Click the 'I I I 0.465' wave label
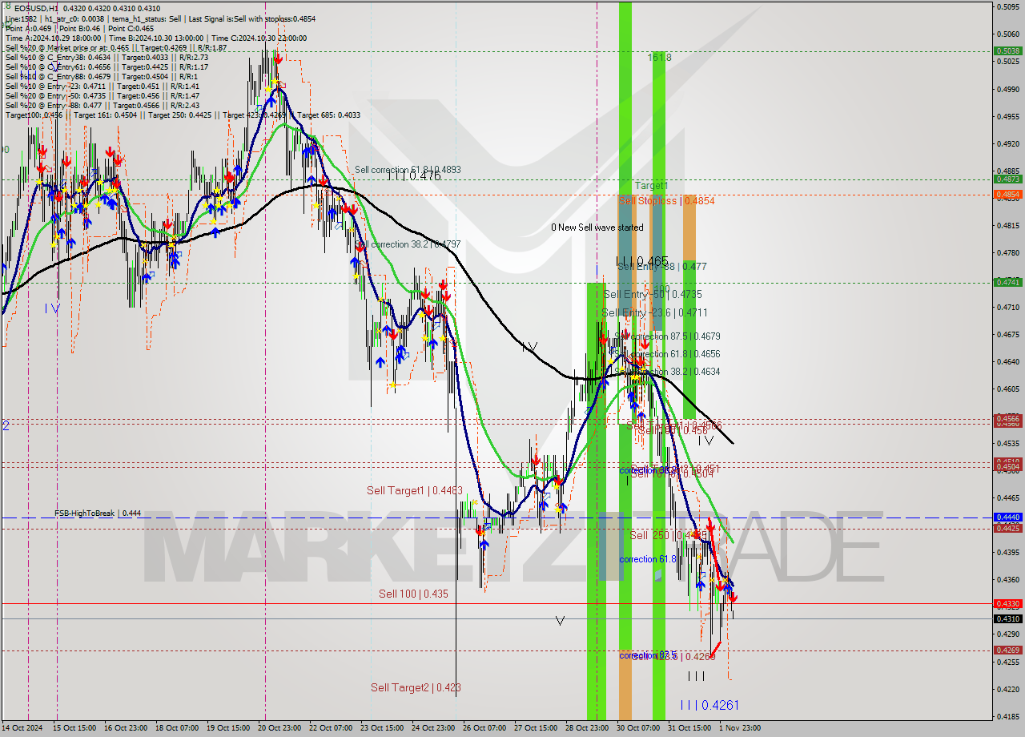The height and width of the screenshot is (737, 1025). coord(642,261)
